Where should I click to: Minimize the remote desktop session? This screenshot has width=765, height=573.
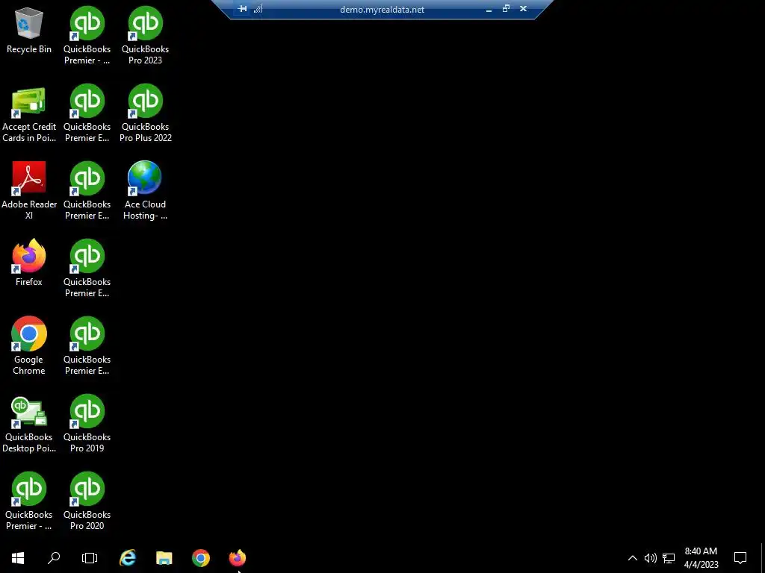point(489,9)
